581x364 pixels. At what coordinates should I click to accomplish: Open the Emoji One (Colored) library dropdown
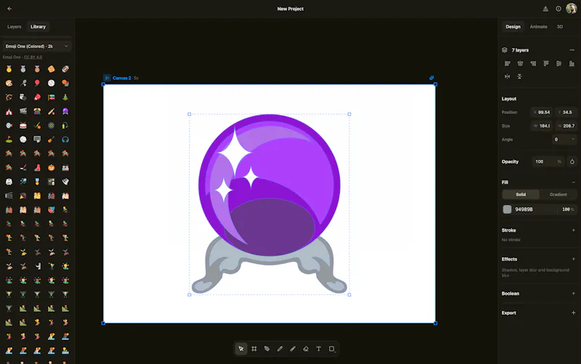(x=37, y=46)
